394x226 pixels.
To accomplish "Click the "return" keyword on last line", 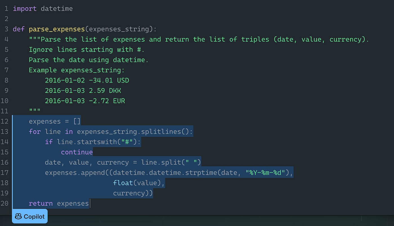I will pos(41,203).
